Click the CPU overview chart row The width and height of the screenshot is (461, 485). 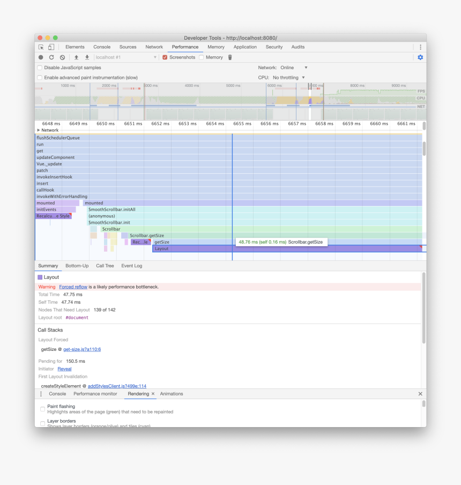click(230, 100)
